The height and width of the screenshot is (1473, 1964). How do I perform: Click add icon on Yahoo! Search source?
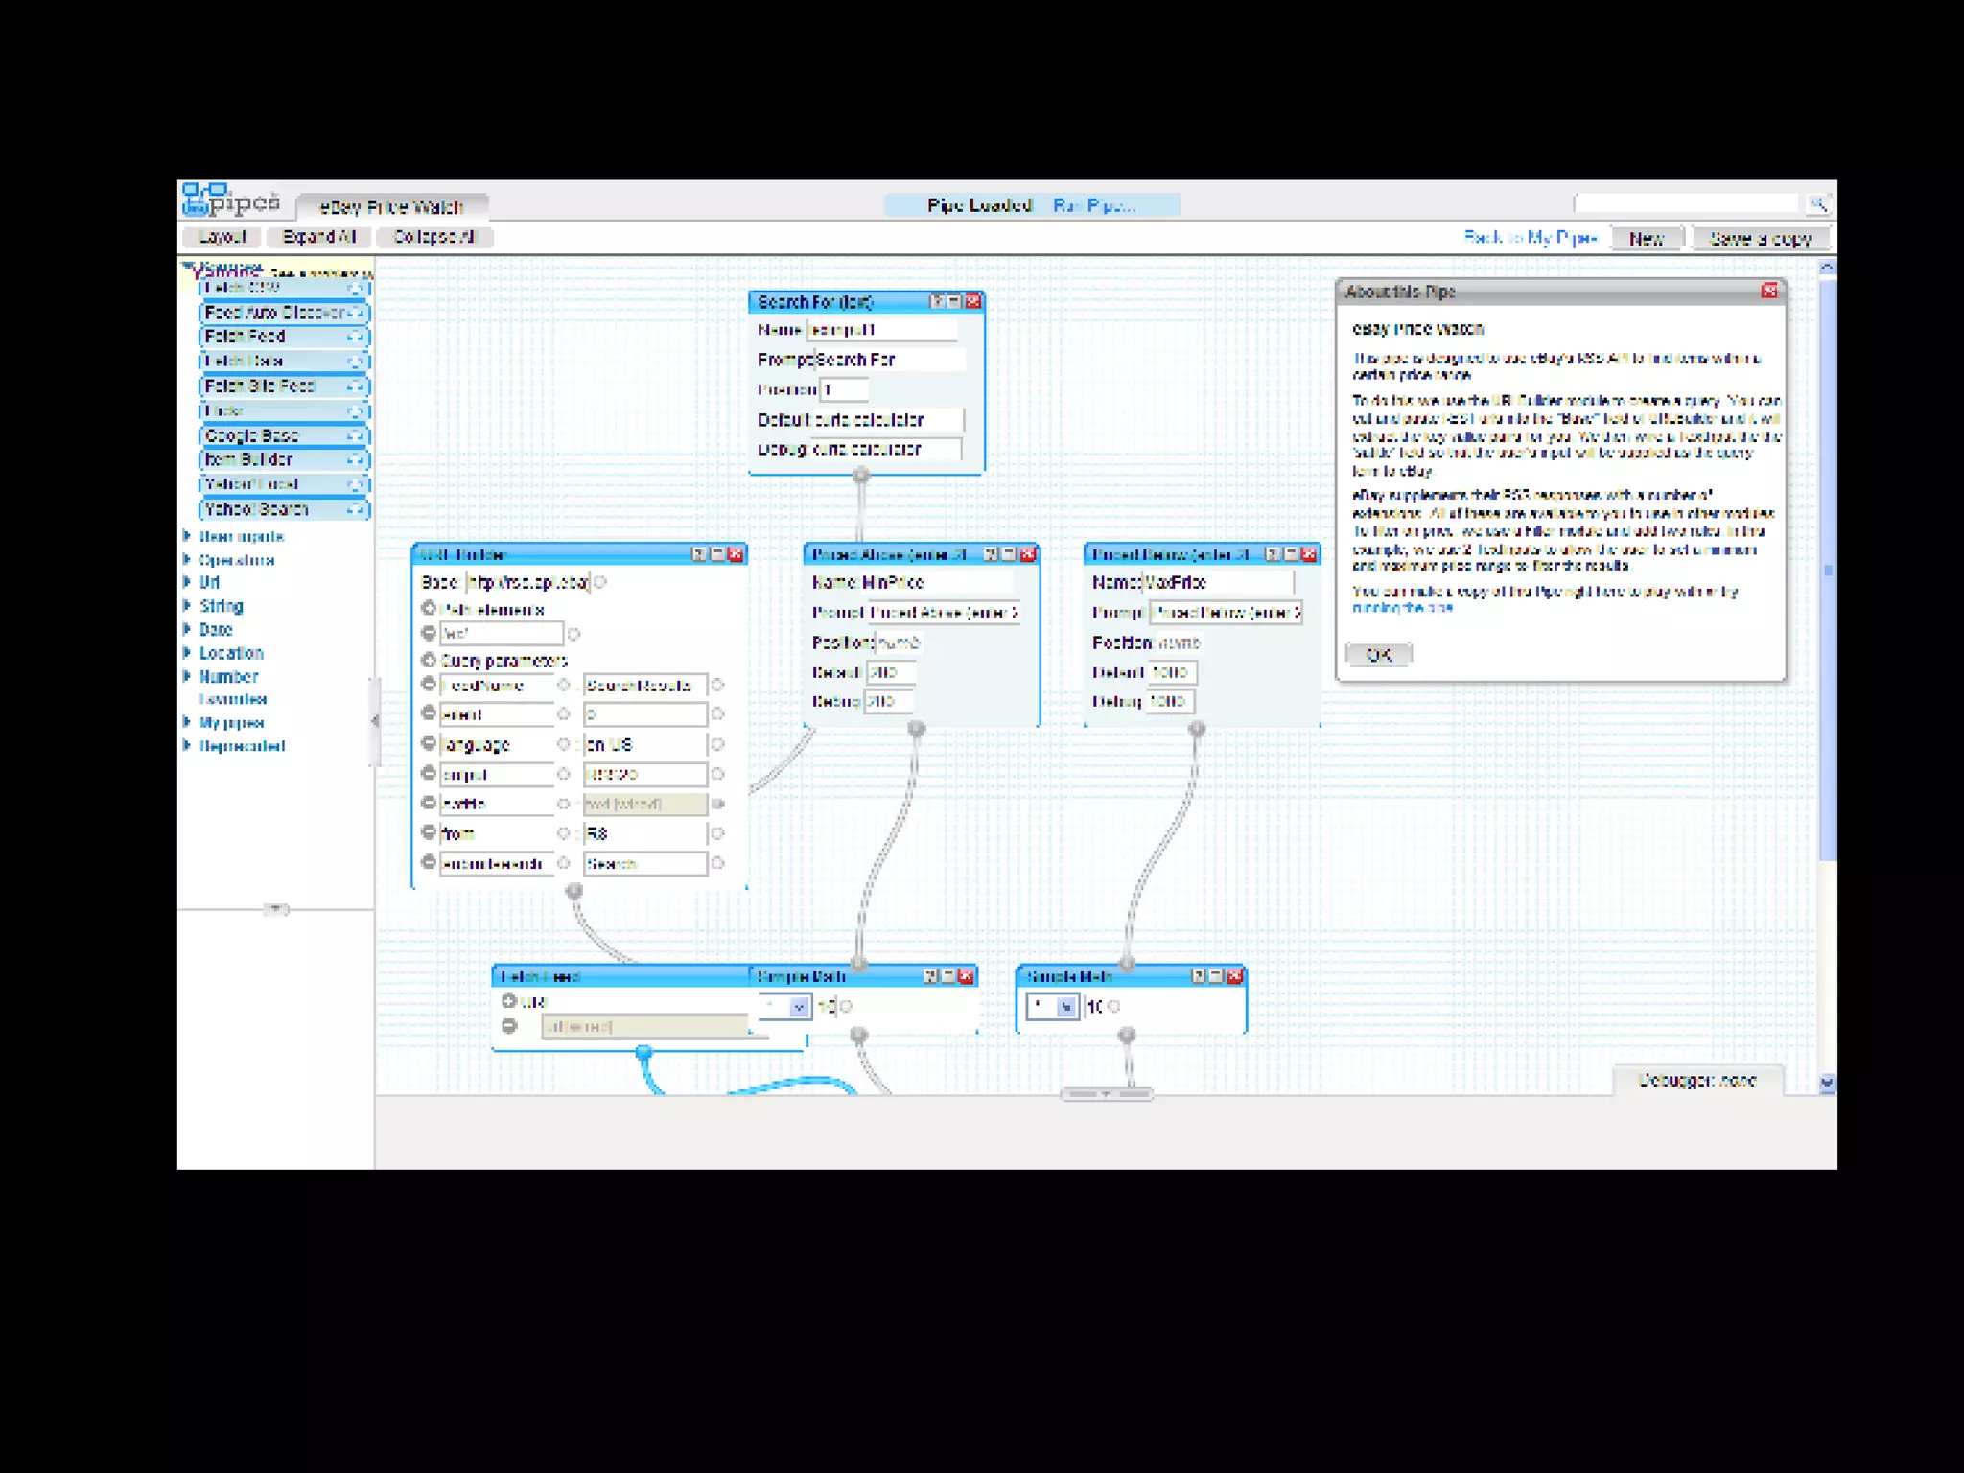tap(355, 509)
